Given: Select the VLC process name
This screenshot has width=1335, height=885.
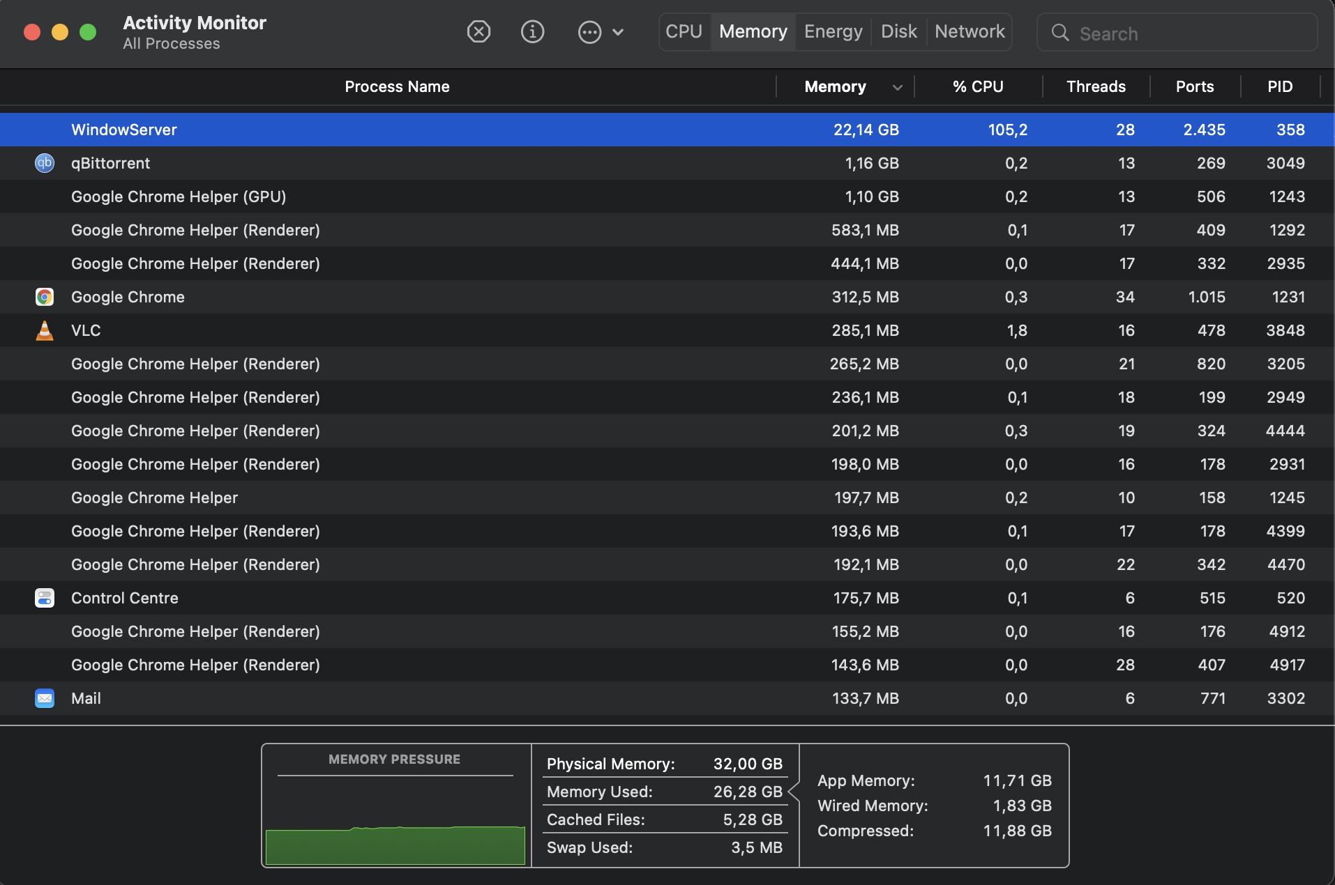Looking at the screenshot, I should tap(86, 330).
